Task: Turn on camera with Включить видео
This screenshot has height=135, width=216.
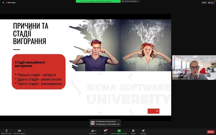Action: click(x=19, y=131)
